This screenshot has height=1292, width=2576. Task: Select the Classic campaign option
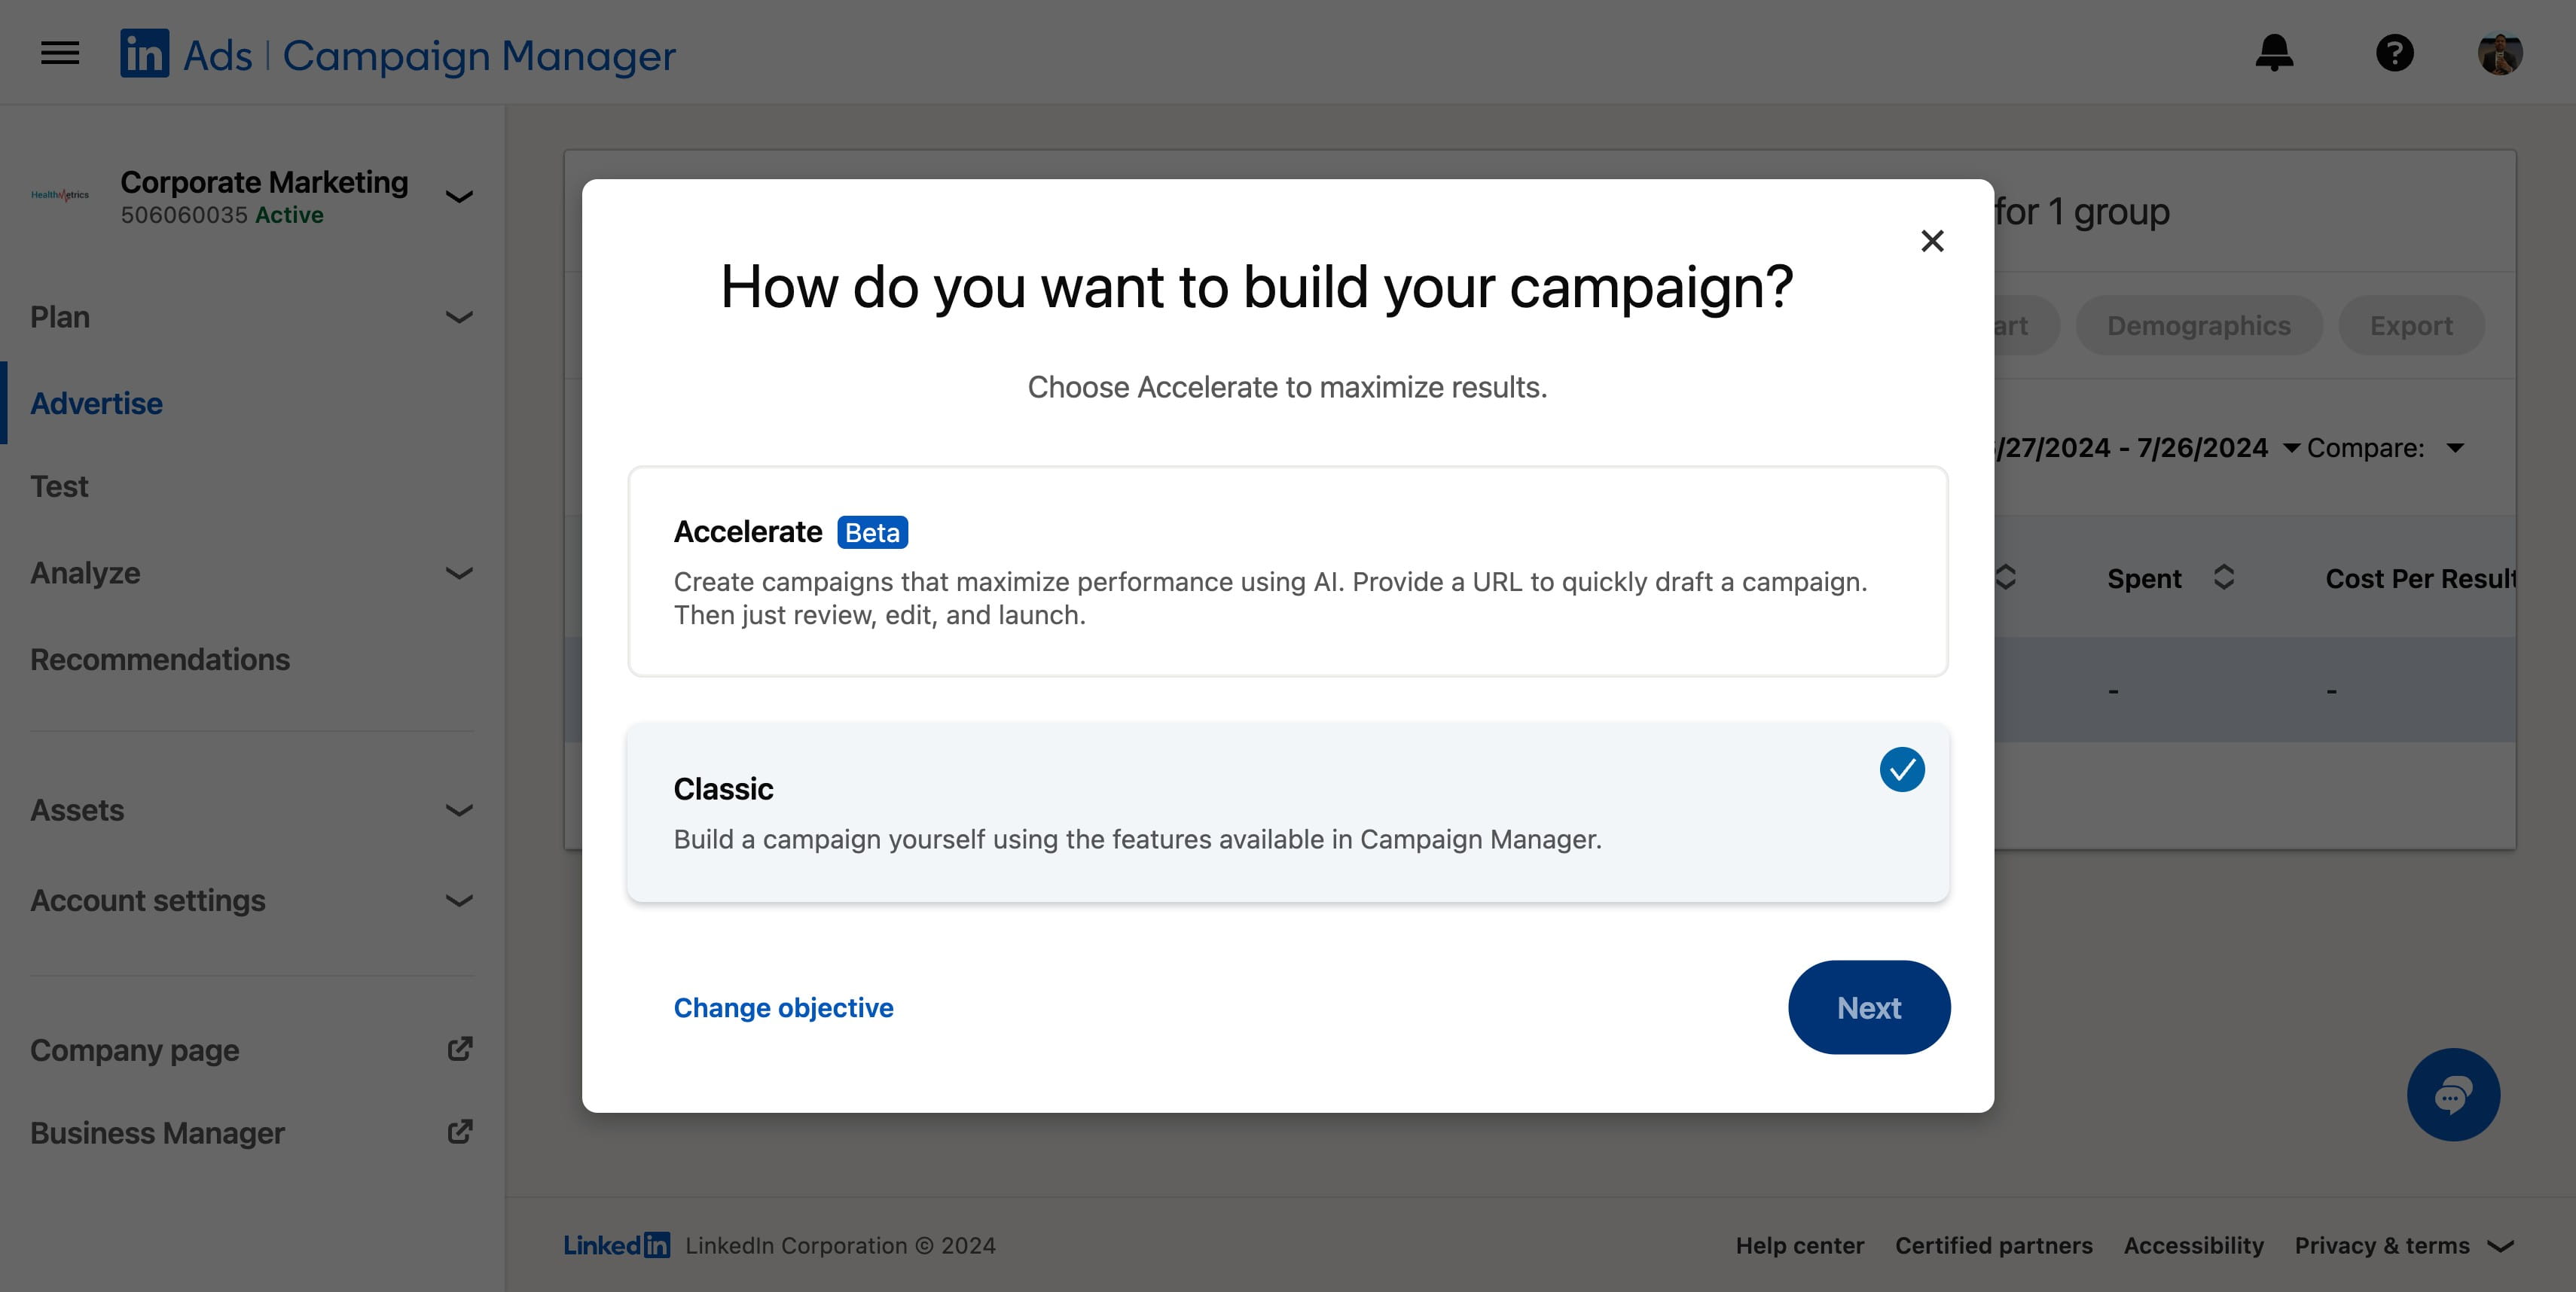1287,813
